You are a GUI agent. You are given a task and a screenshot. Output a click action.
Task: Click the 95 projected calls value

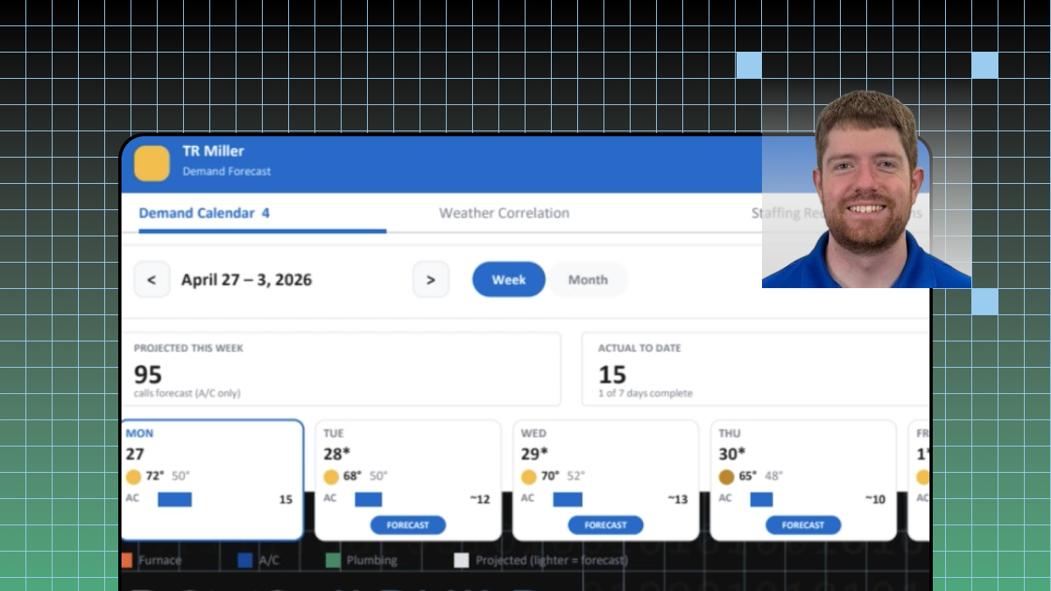(148, 374)
